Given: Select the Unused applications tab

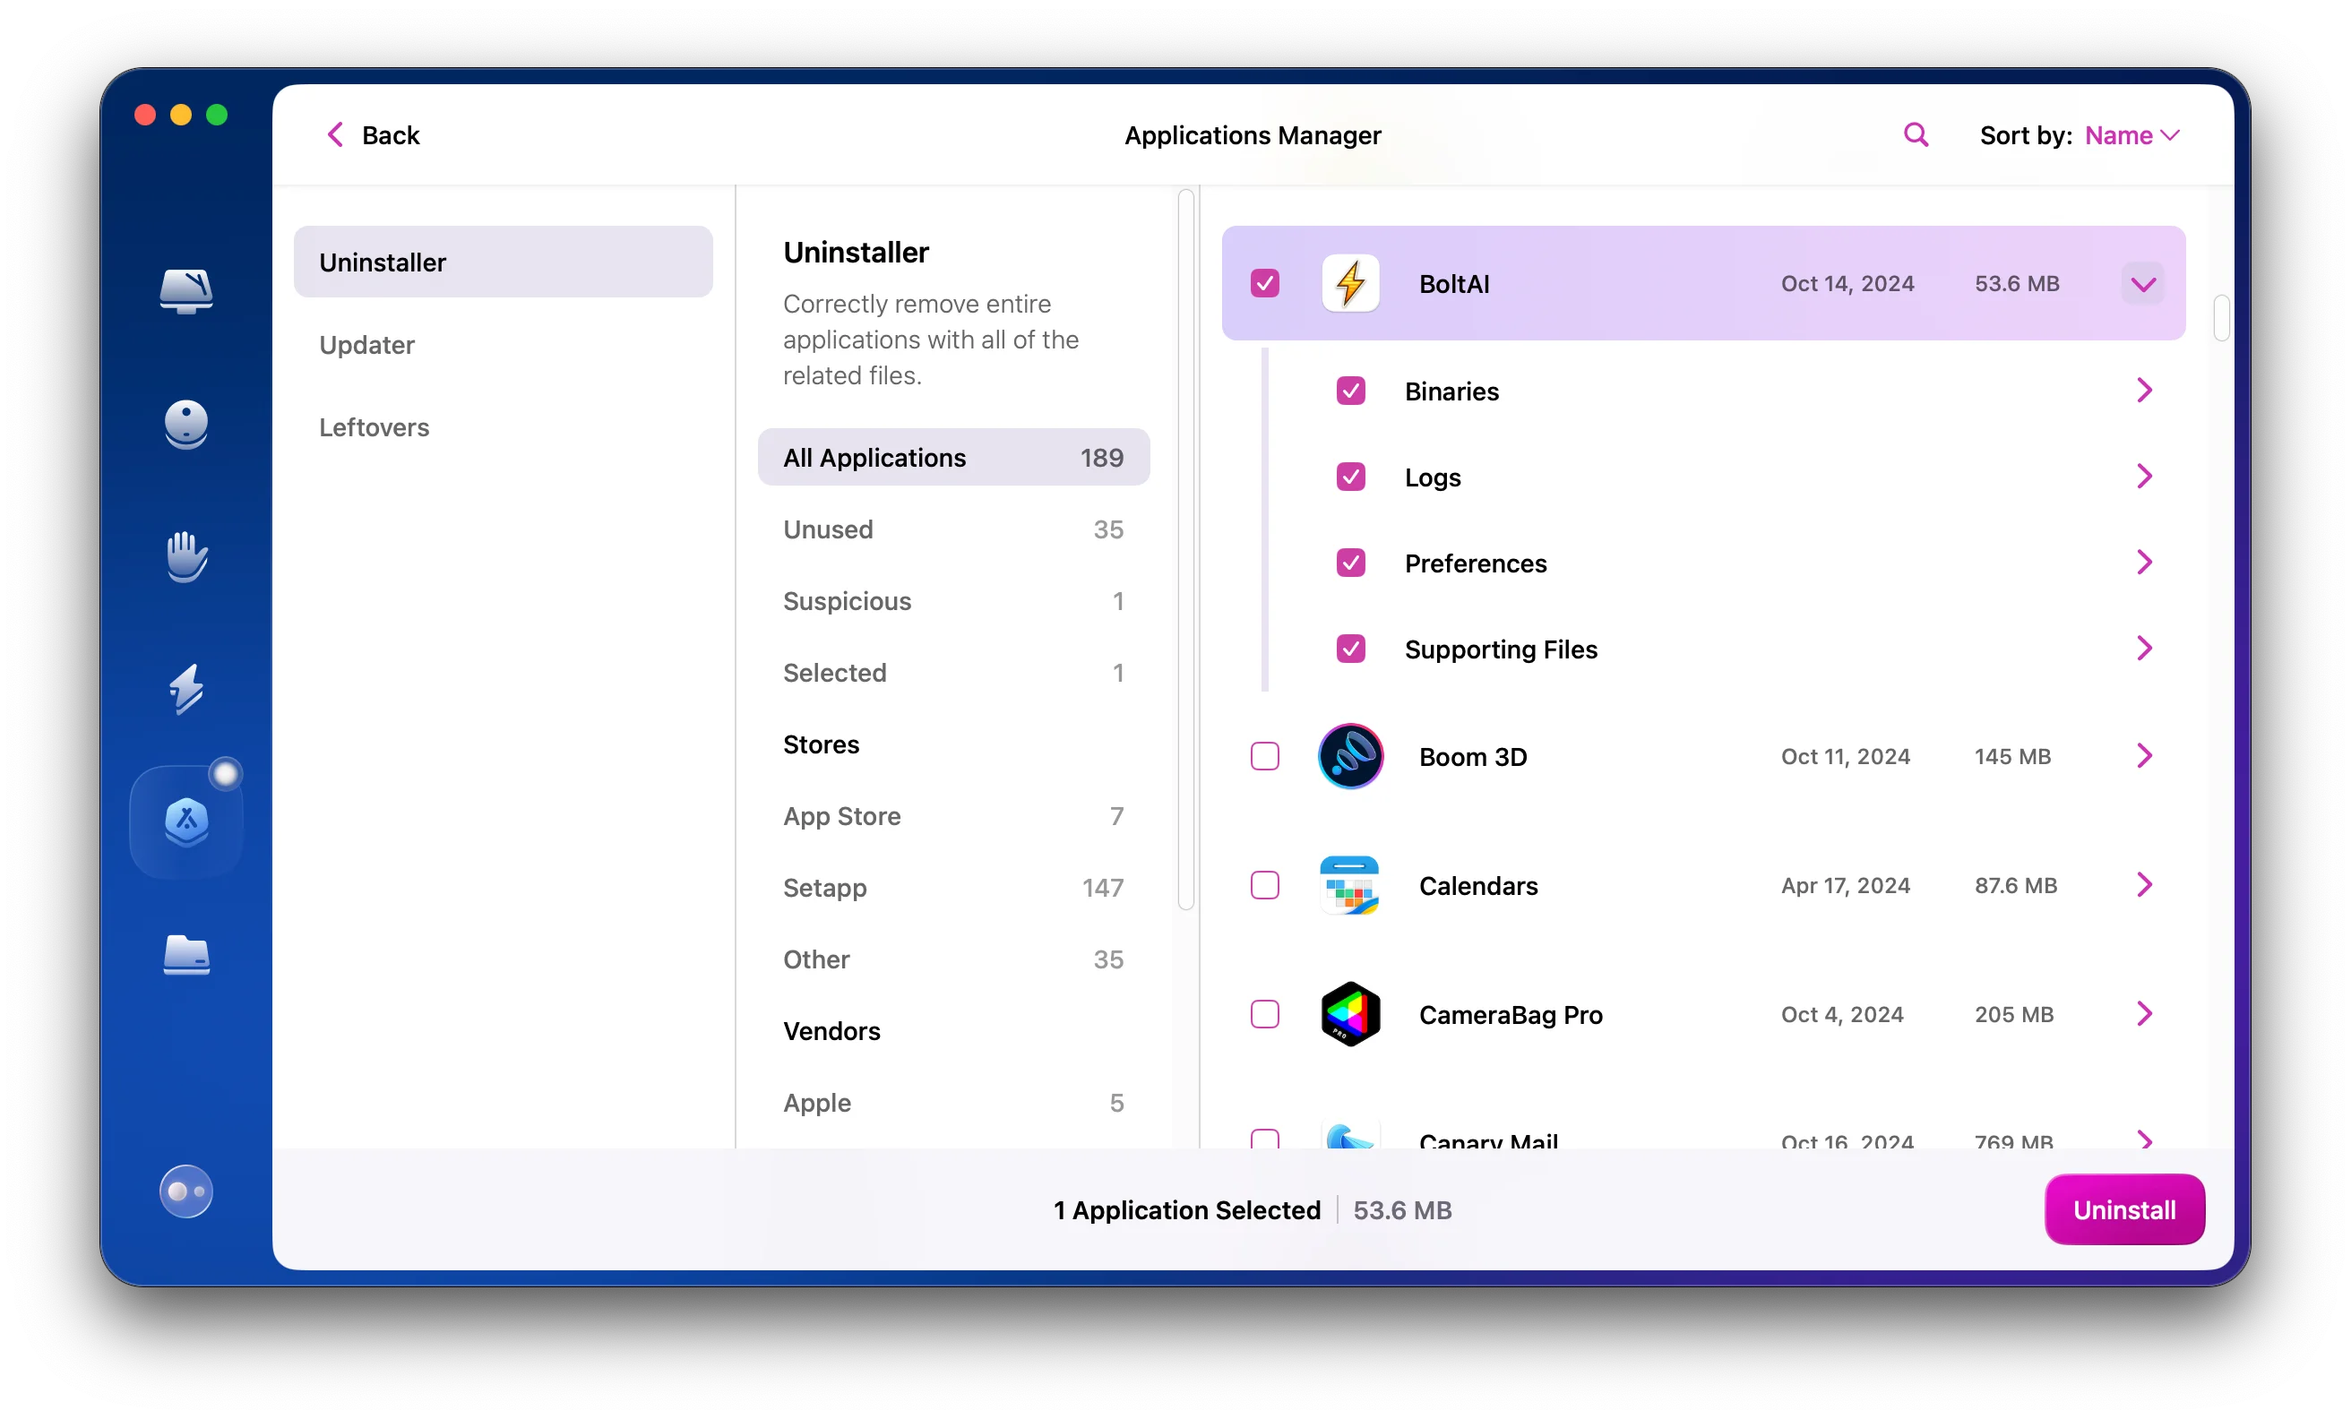Looking at the screenshot, I should (x=828, y=529).
